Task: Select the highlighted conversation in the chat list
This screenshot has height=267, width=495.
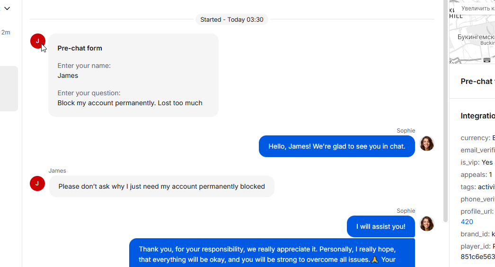Action: 9,89
